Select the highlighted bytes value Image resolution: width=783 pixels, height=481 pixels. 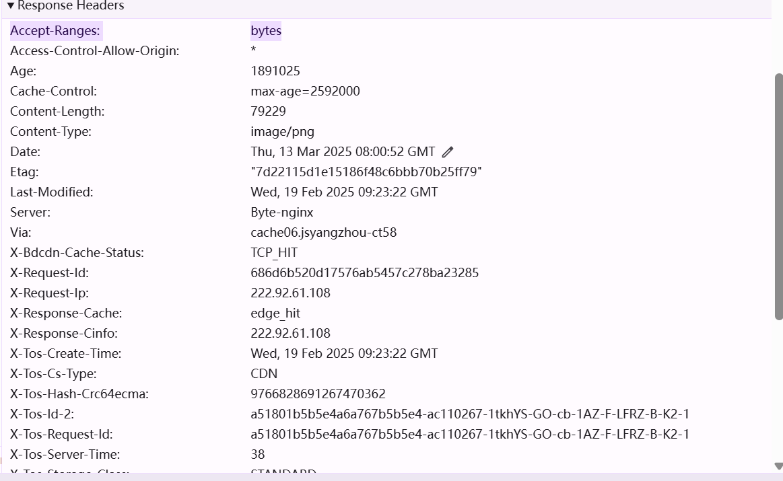click(266, 30)
